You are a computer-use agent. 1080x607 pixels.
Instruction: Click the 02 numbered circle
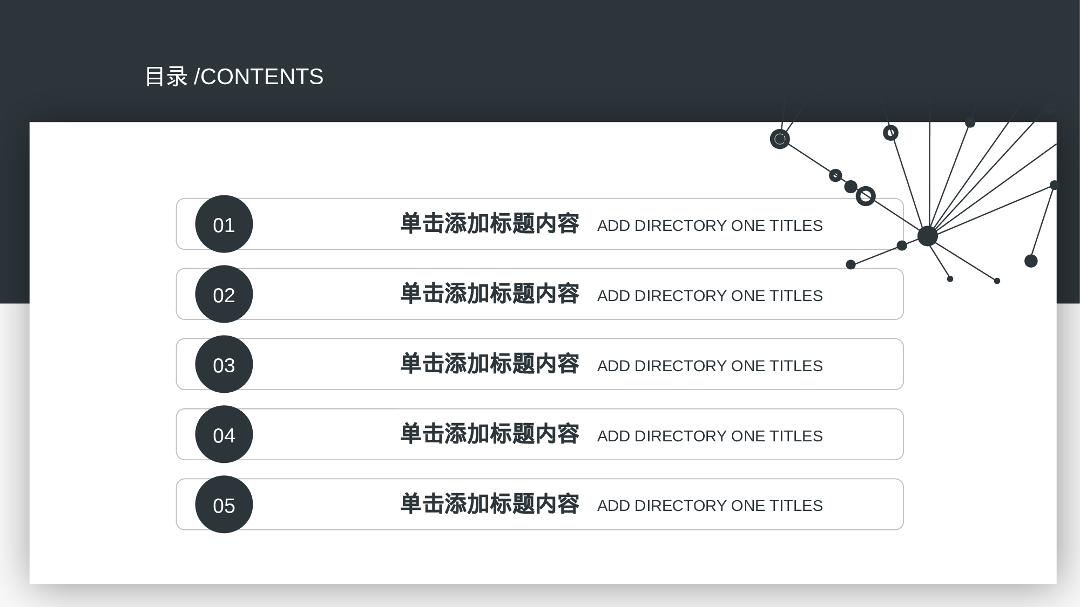coord(224,294)
